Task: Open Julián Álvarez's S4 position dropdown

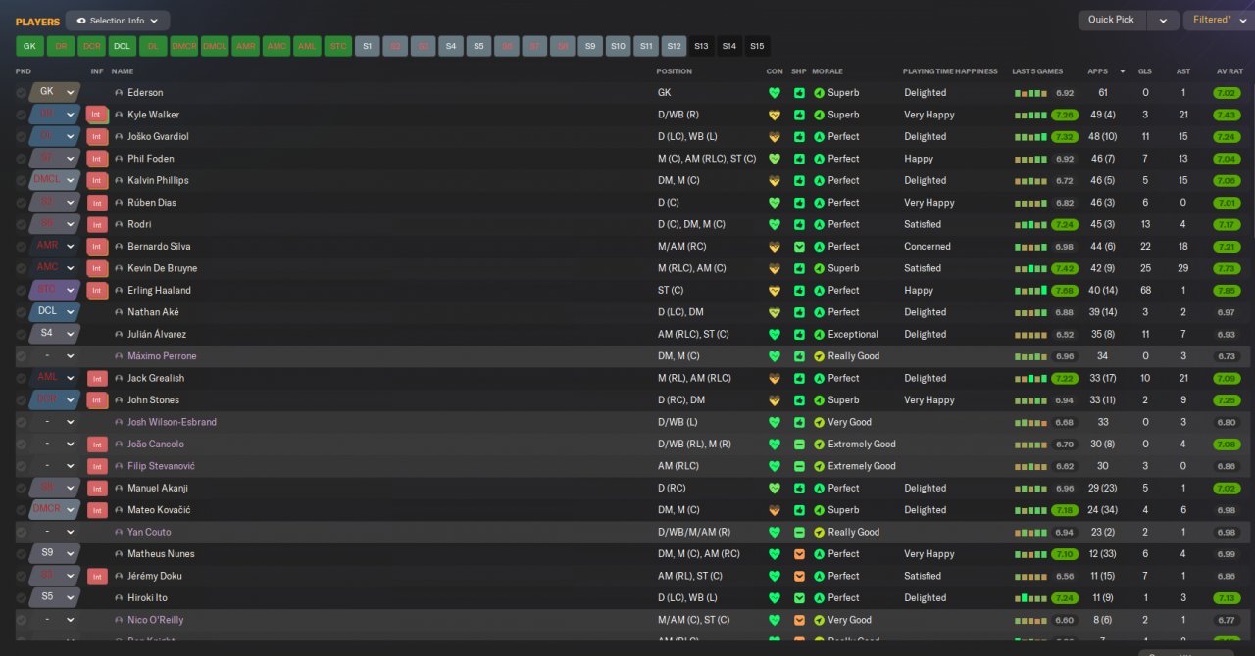Action: pyautogui.click(x=54, y=334)
